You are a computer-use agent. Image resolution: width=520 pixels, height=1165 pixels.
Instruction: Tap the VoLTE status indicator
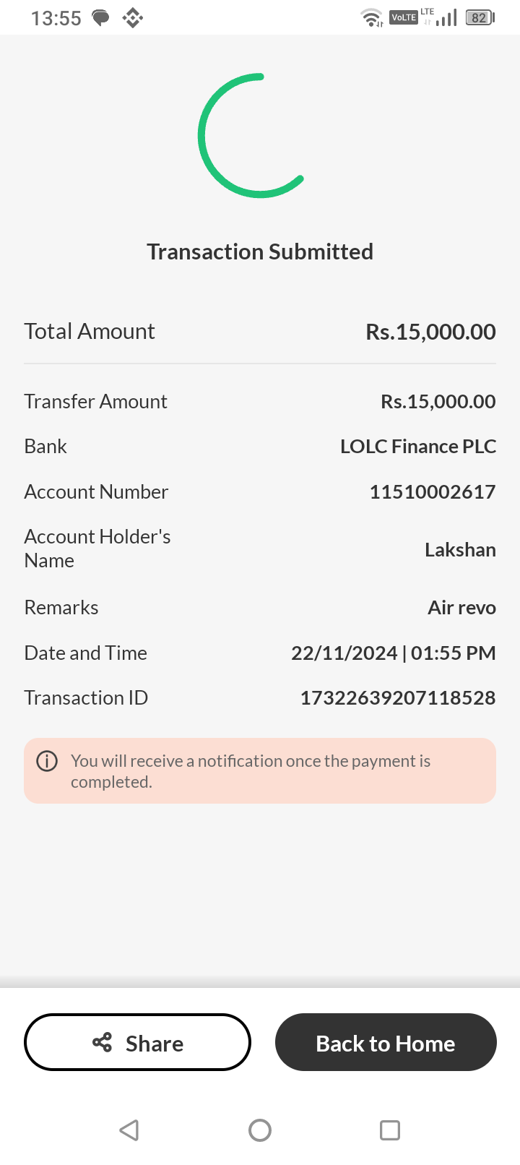(x=403, y=17)
